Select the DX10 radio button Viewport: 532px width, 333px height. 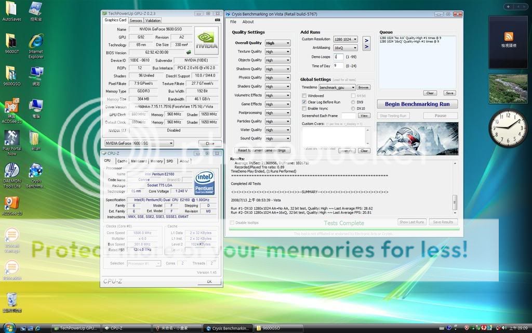pyautogui.click(x=353, y=108)
